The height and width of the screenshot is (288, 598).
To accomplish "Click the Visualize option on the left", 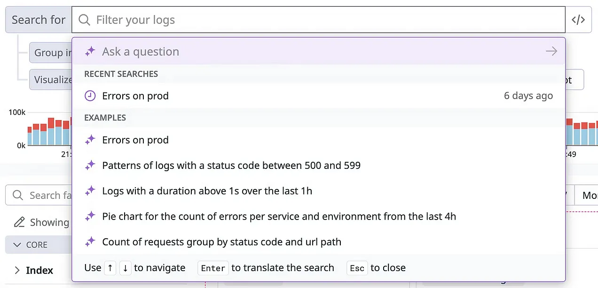I will (53, 79).
